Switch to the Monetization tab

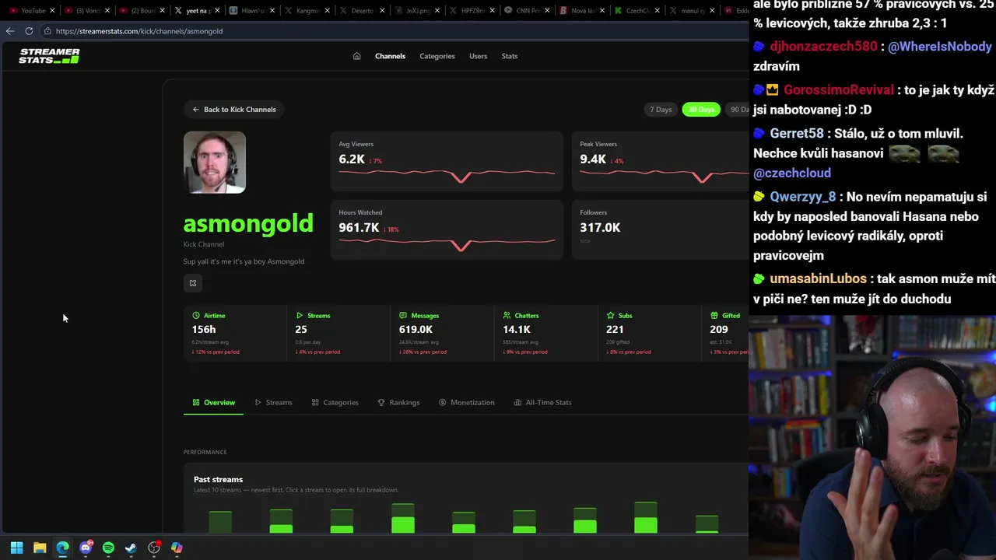point(467,402)
